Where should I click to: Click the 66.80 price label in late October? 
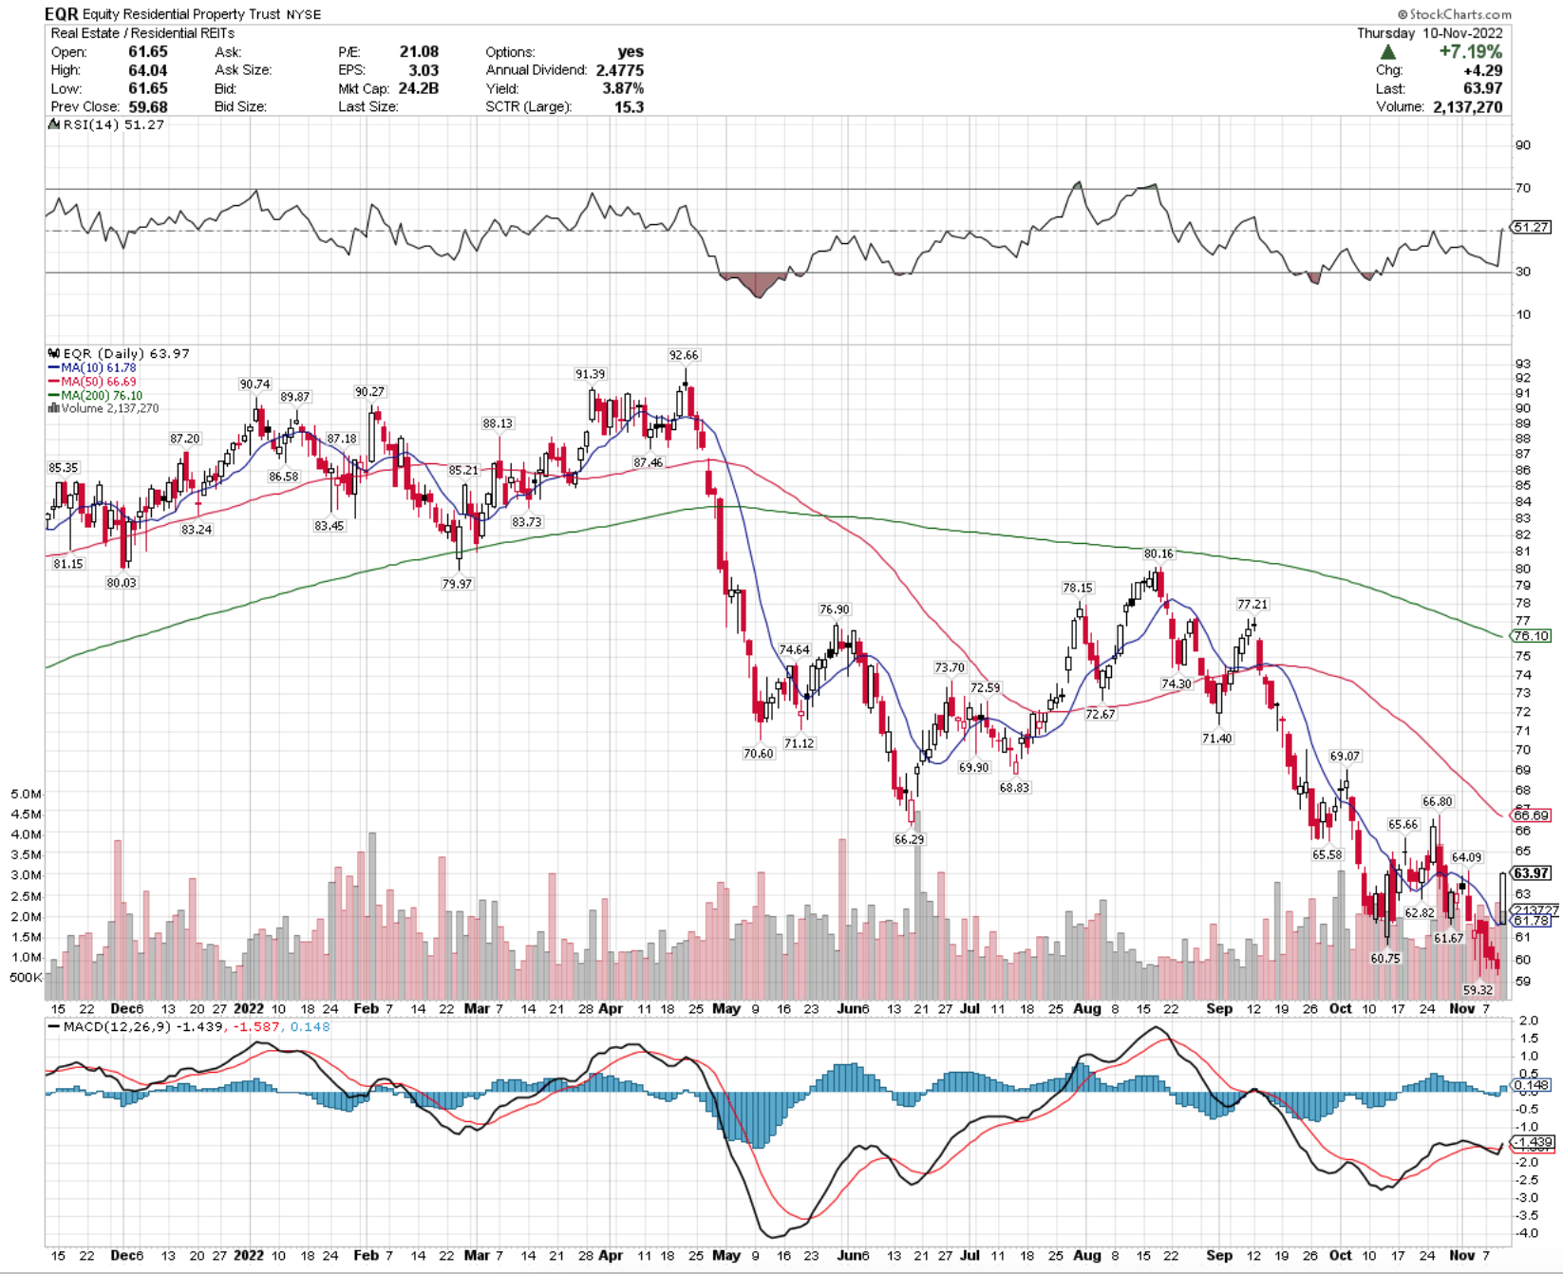(x=1437, y=801)
